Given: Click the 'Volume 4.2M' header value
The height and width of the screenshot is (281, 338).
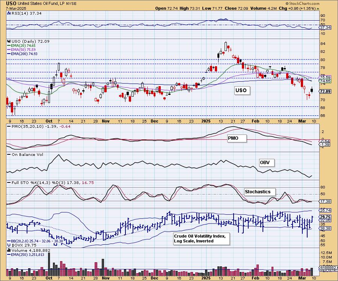Looking at the screenshot, I should [x=263, y=8].
